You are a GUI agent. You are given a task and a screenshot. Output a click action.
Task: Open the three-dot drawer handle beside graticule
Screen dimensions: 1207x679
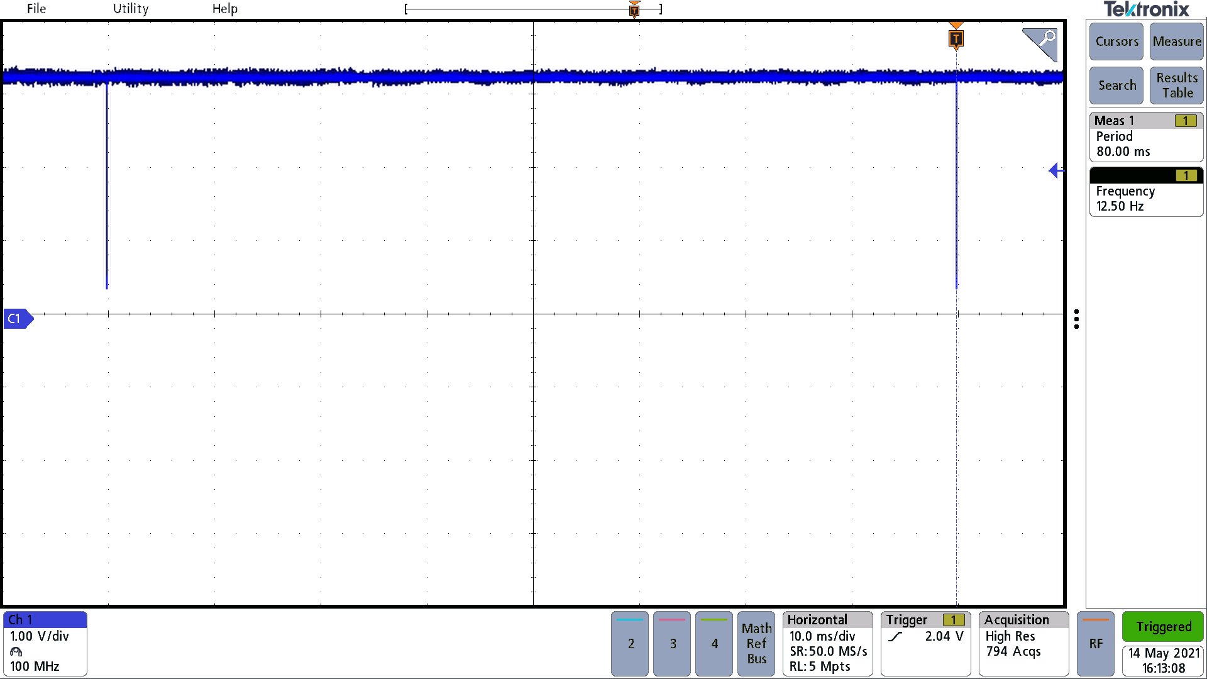[x=1076, y=319]
